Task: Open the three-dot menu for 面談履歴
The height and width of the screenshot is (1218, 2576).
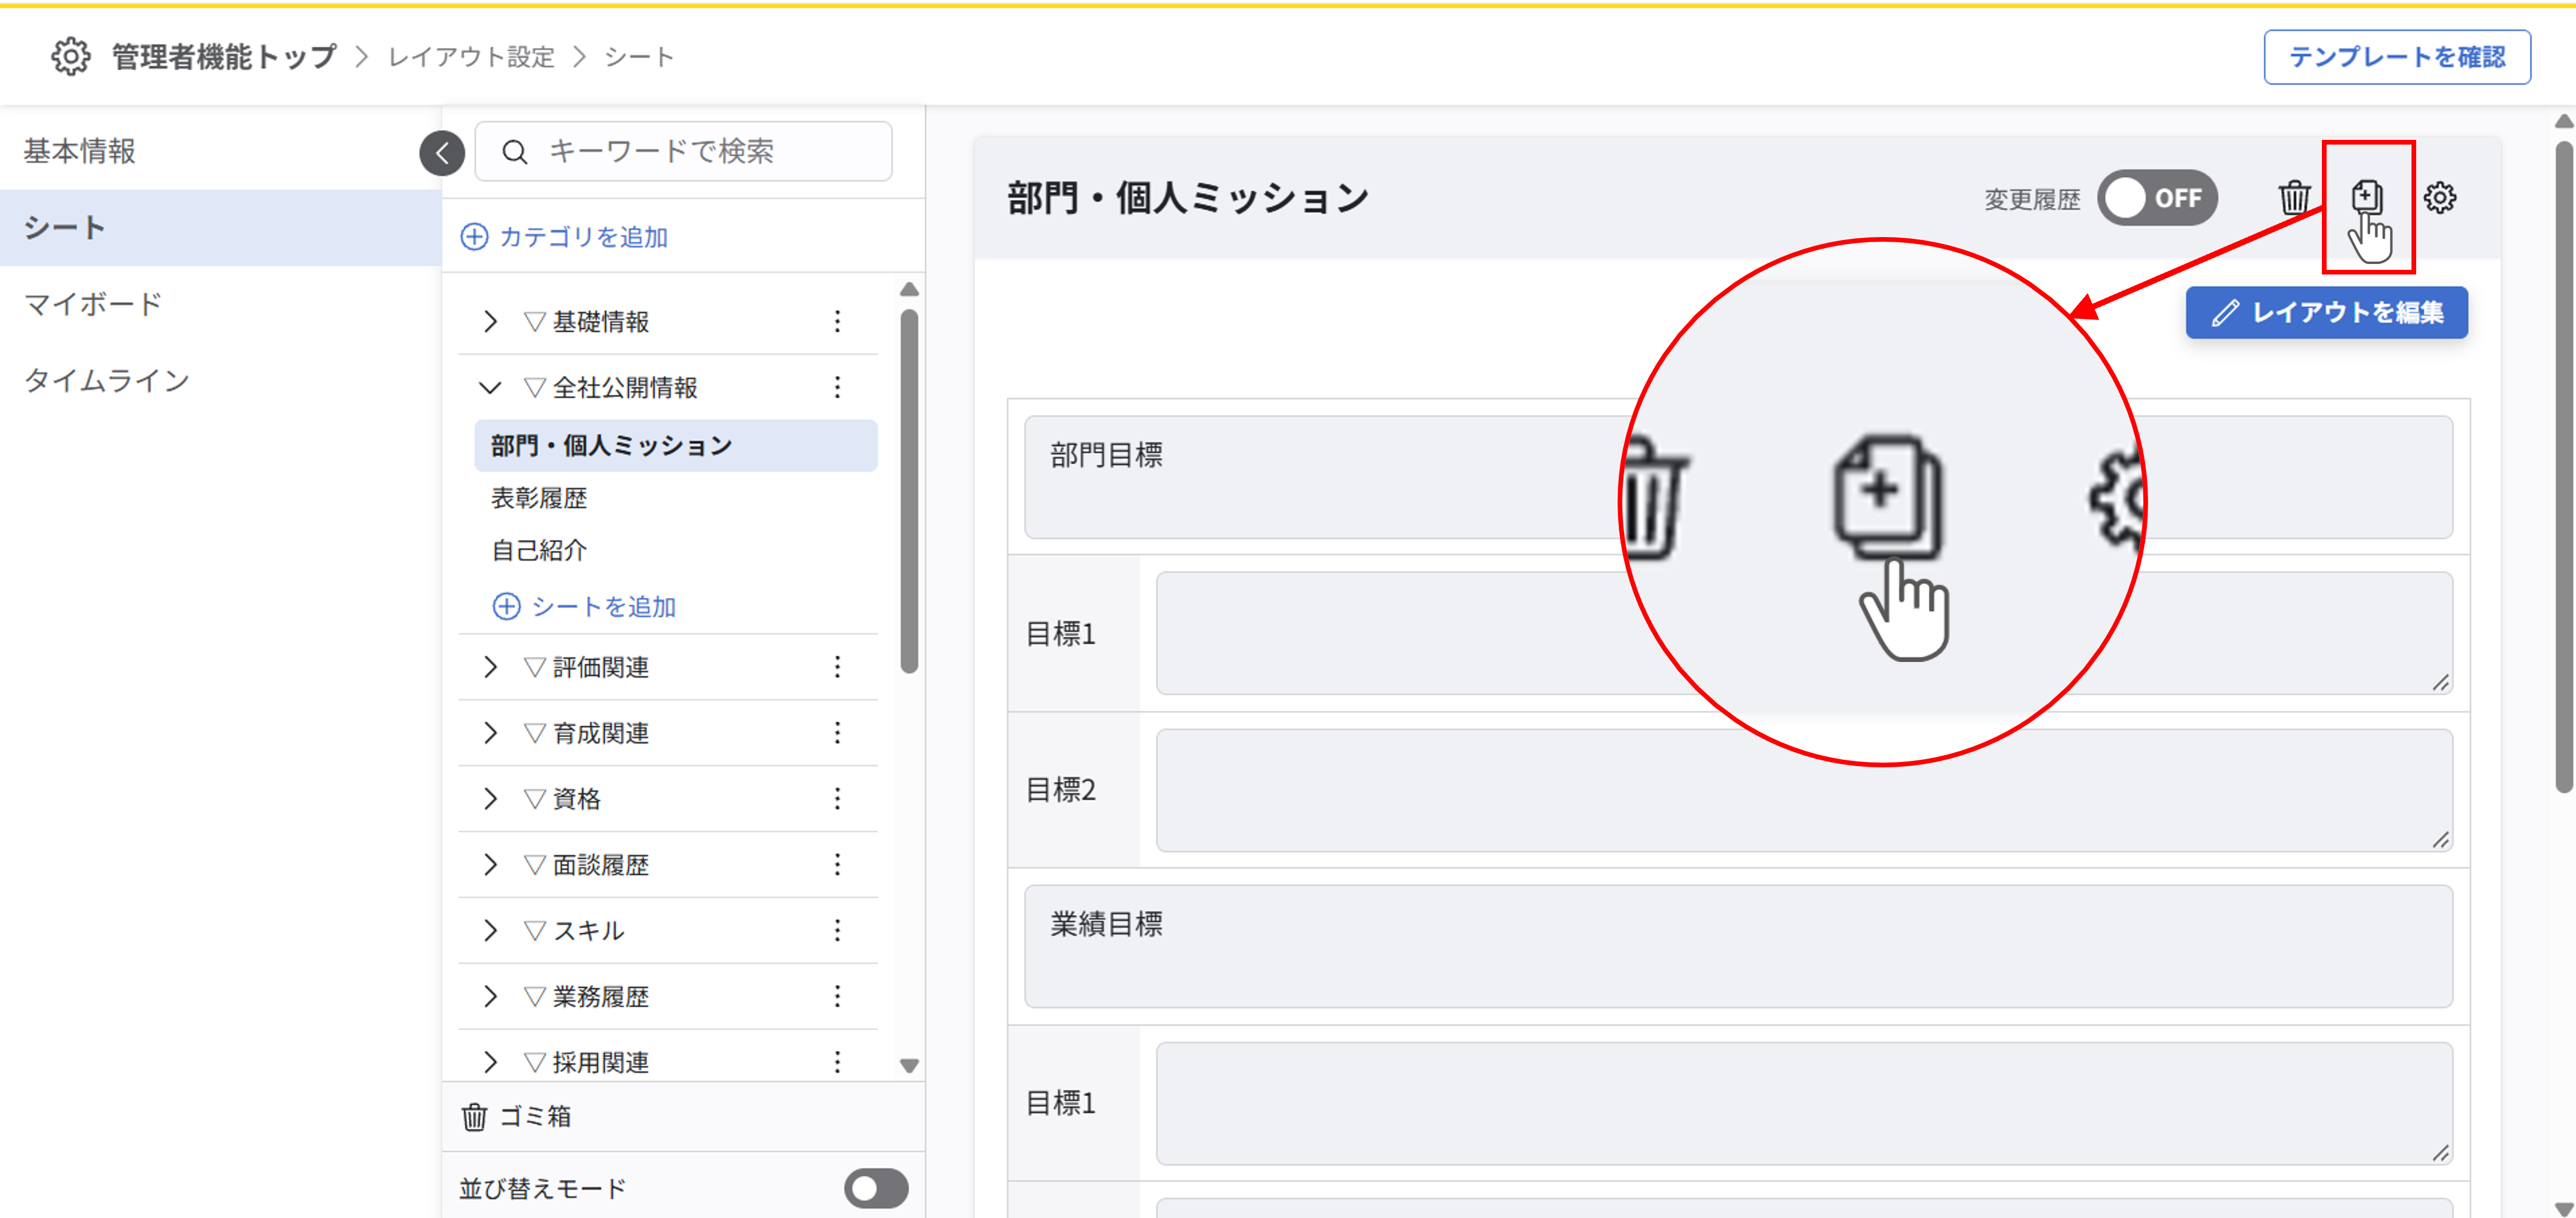Action: pos(837,864)
